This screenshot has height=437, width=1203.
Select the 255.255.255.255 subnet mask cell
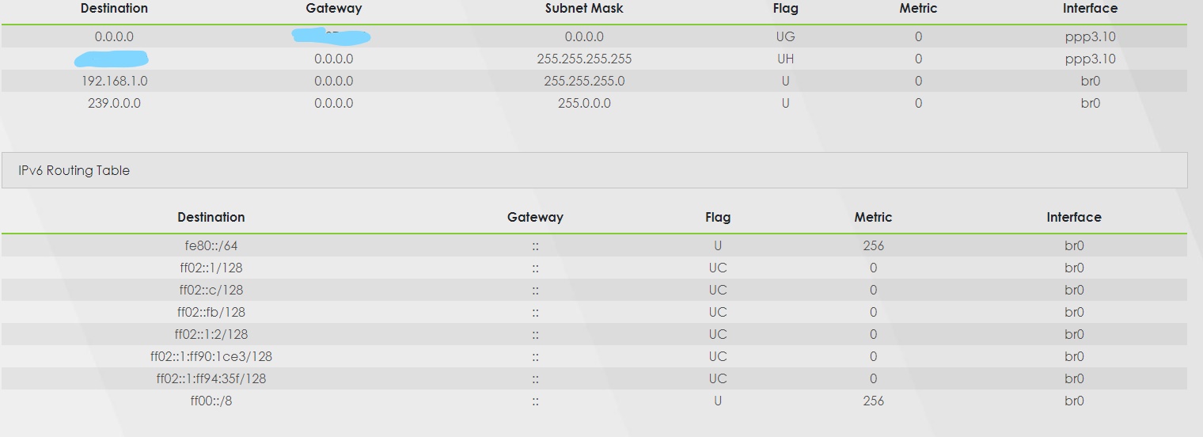584,59
